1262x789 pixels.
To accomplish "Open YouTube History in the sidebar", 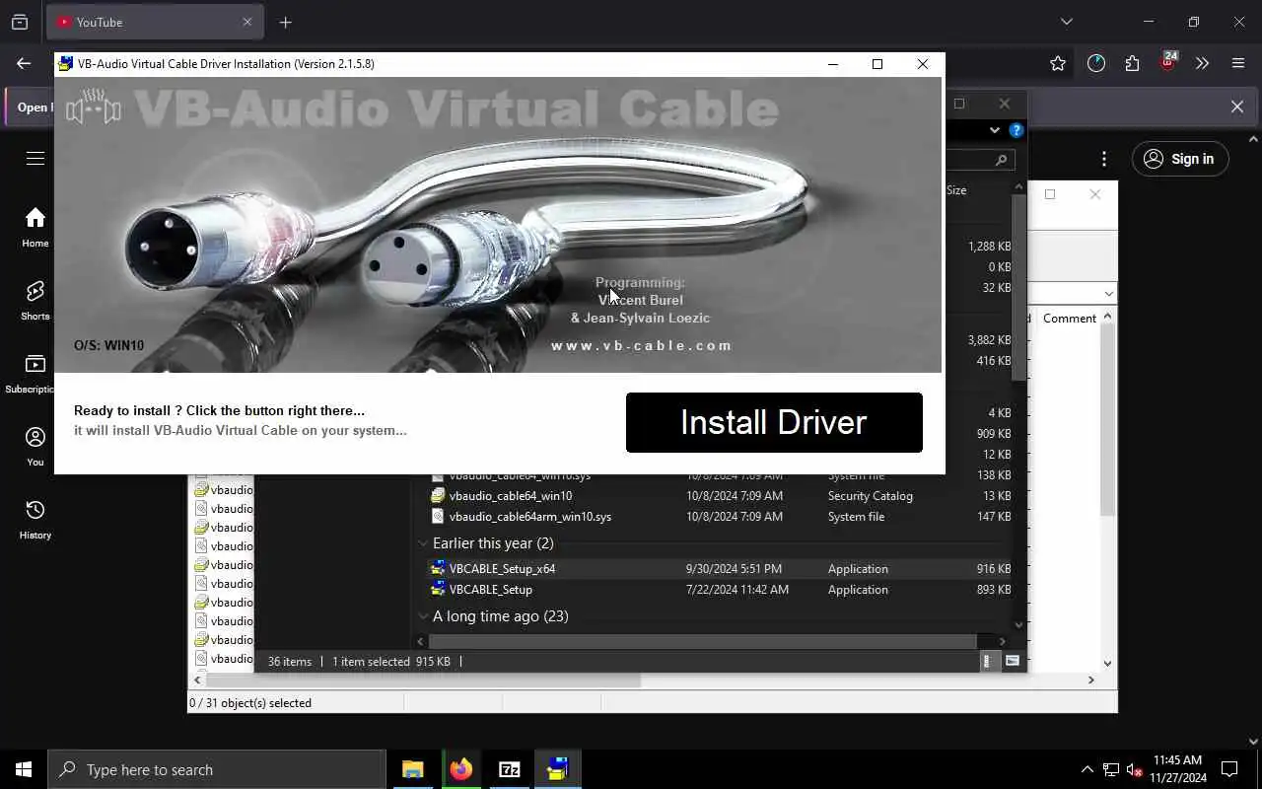I will [x=35, y=520].
